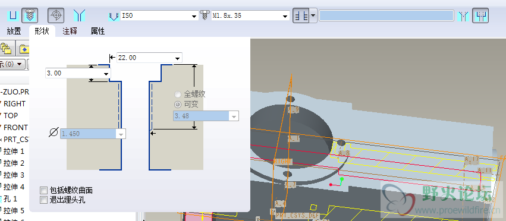The image size is (506, 221).
Task: Select the tapered hole icon
Action: (x=79, y=15)
